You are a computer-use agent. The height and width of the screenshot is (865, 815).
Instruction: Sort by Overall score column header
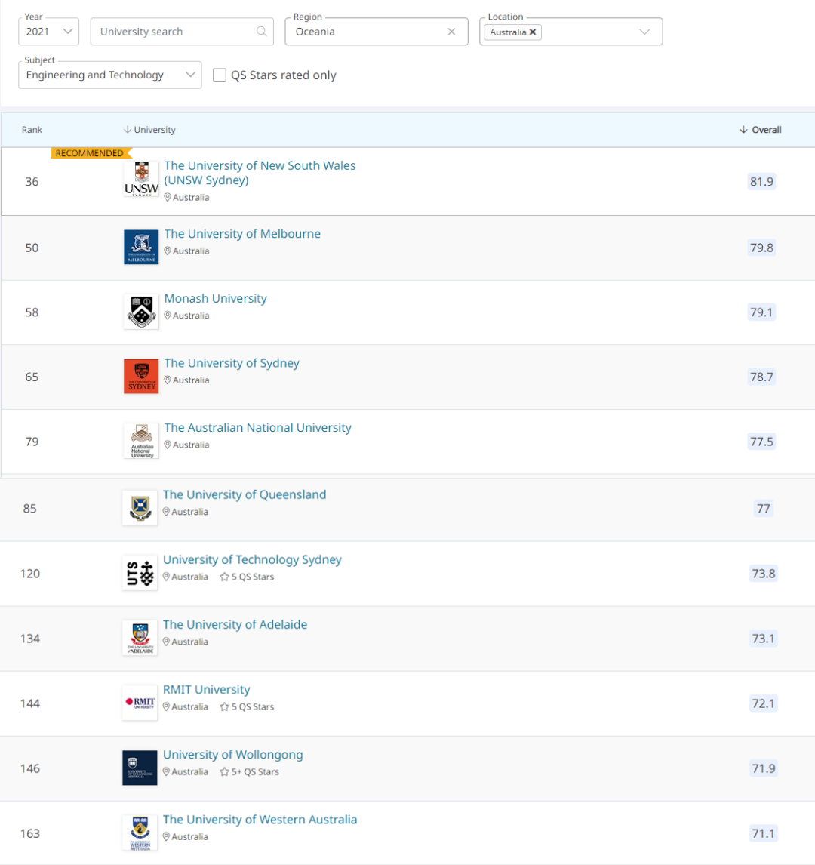[761, 130]
